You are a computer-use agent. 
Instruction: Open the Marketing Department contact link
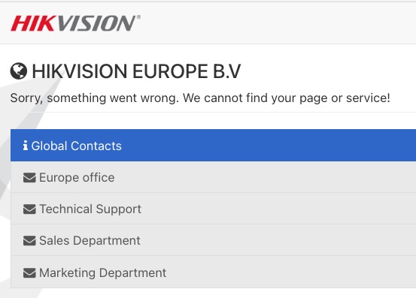[x=102, y=273]
